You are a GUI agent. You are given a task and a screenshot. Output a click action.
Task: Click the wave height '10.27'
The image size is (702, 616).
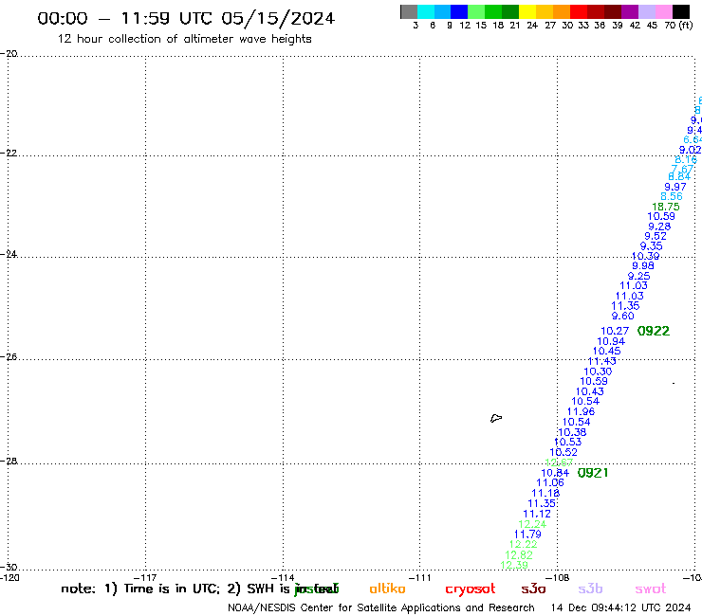point(615,331)
